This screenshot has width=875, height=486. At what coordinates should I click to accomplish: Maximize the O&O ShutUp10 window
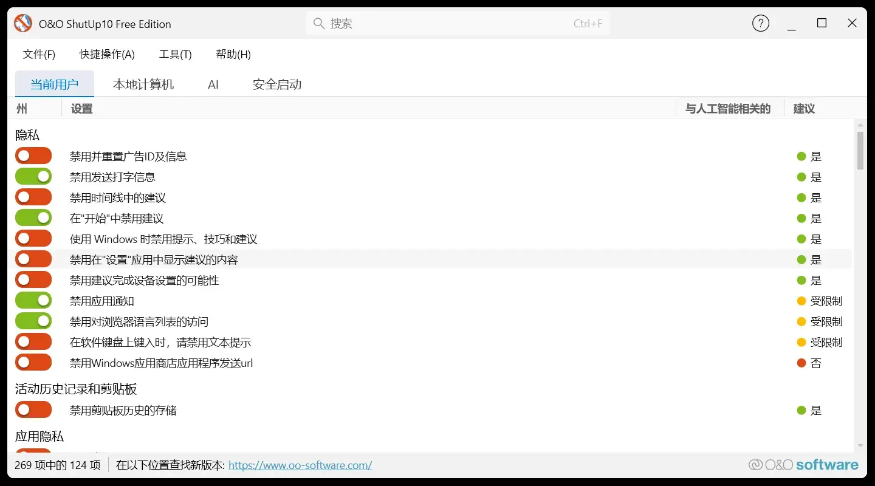[x=822, y=23]
